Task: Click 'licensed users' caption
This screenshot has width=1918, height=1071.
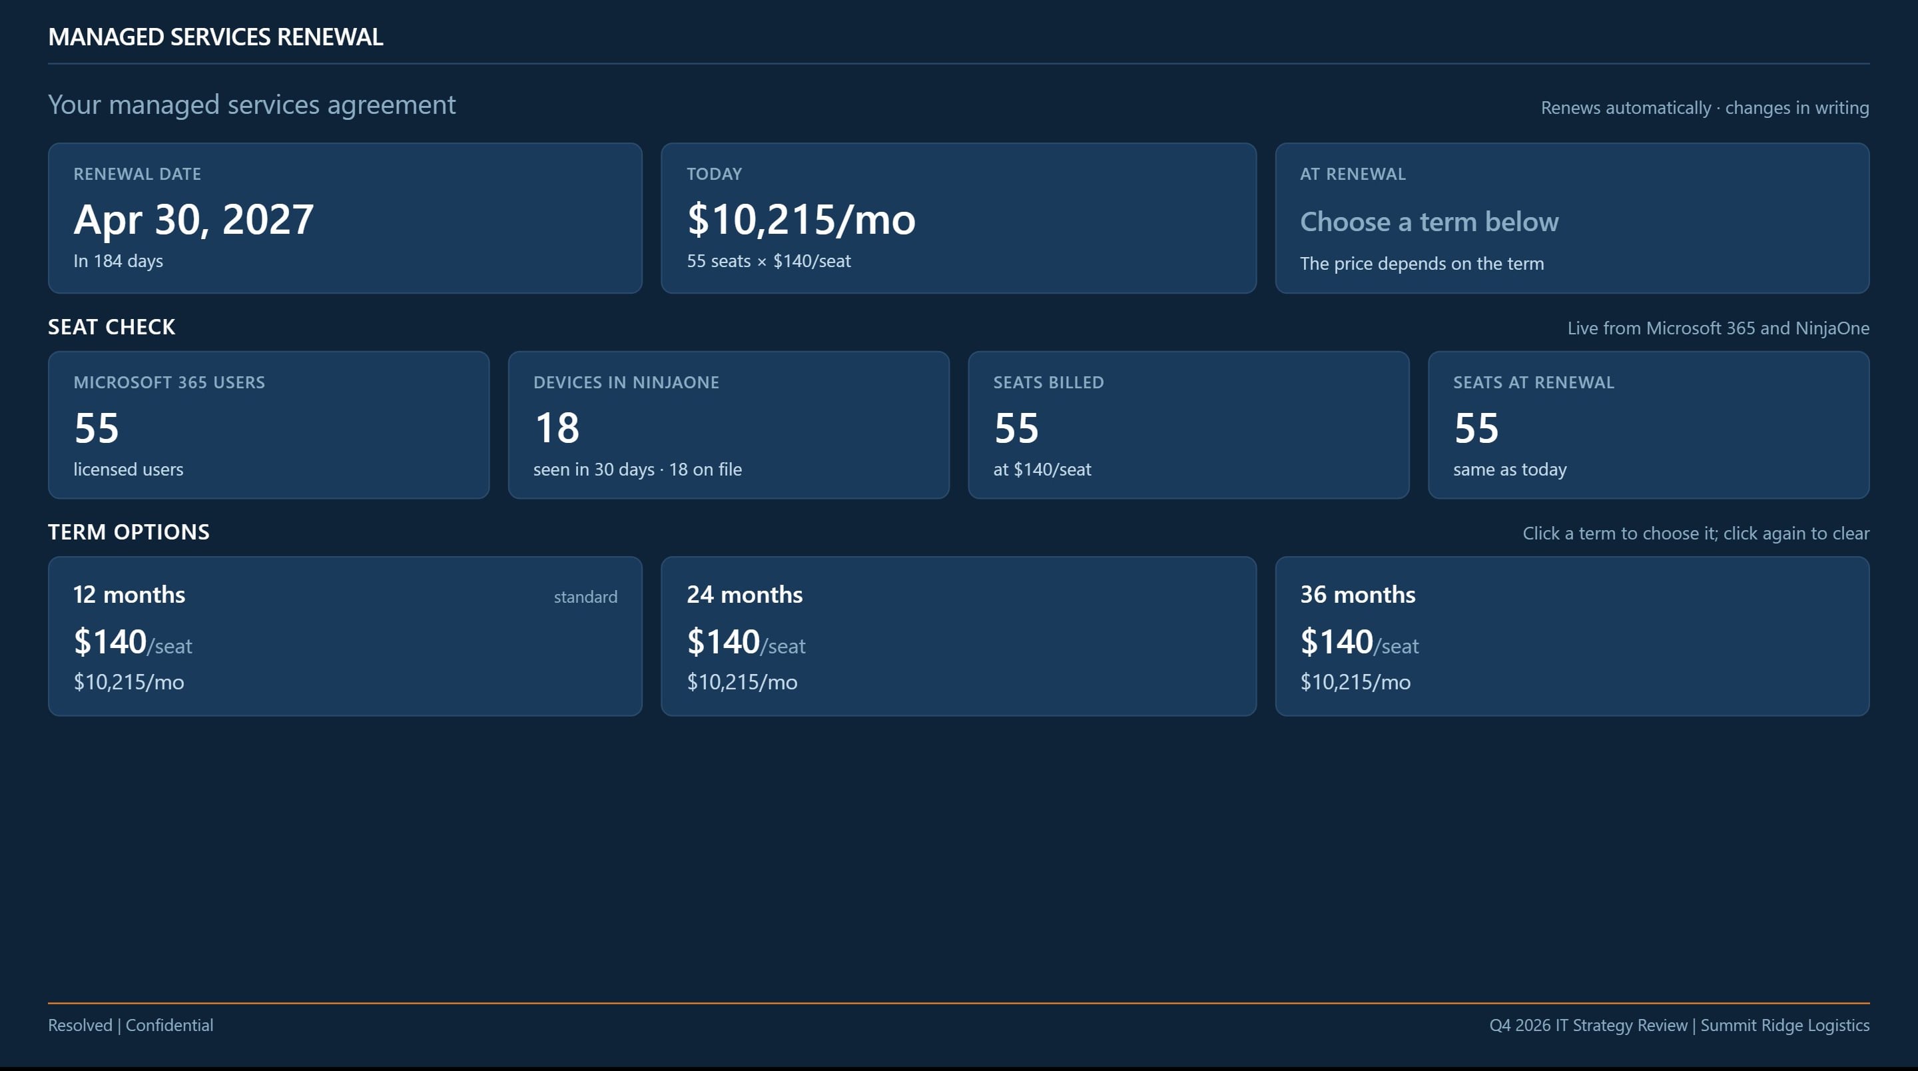Action: tap(128, 470)
